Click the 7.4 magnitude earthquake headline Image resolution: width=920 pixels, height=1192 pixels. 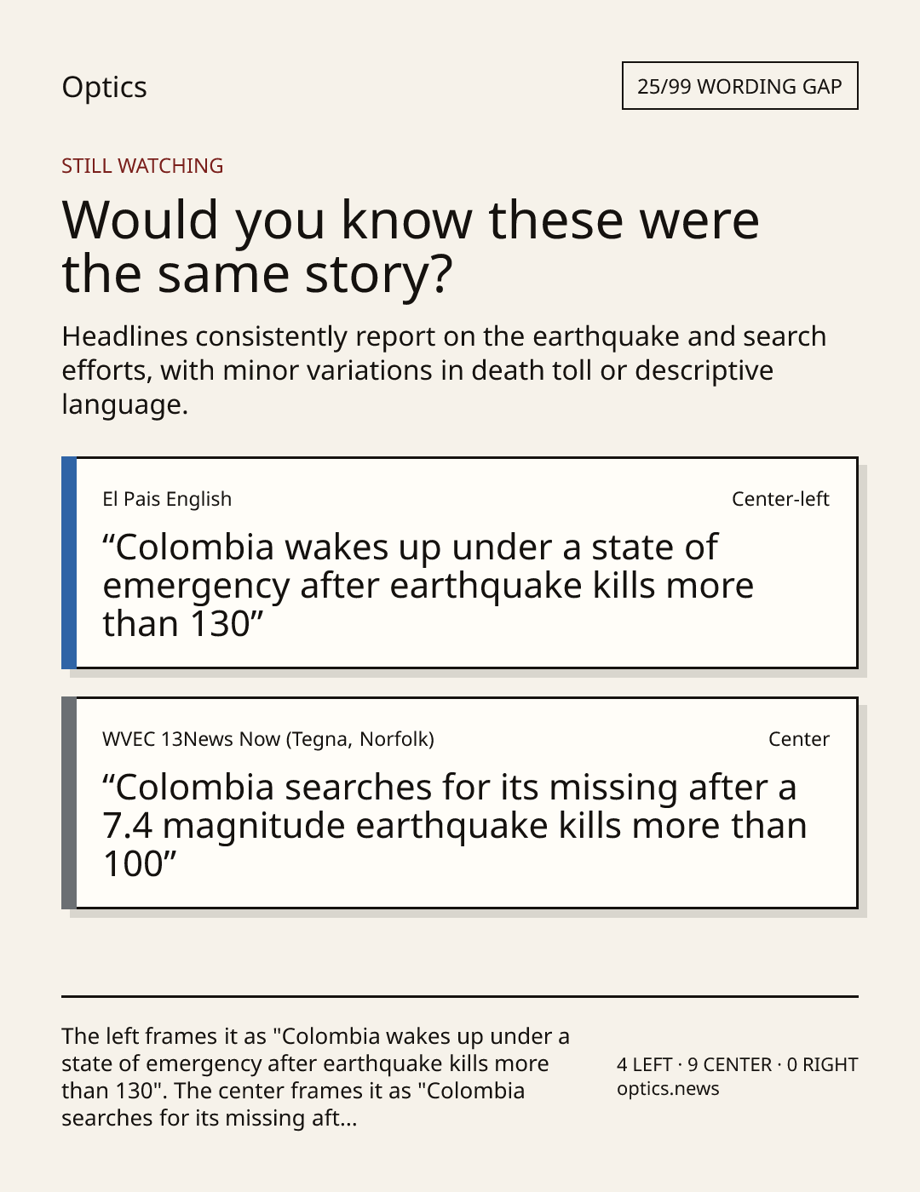[x=454, y=826]
